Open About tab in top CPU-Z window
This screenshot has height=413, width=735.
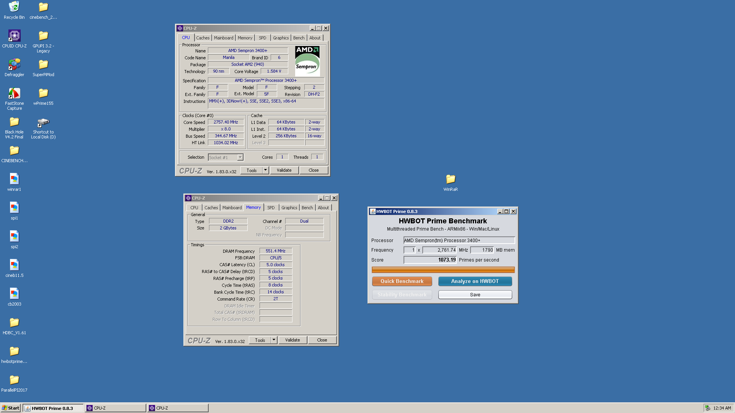pos(315,38)
